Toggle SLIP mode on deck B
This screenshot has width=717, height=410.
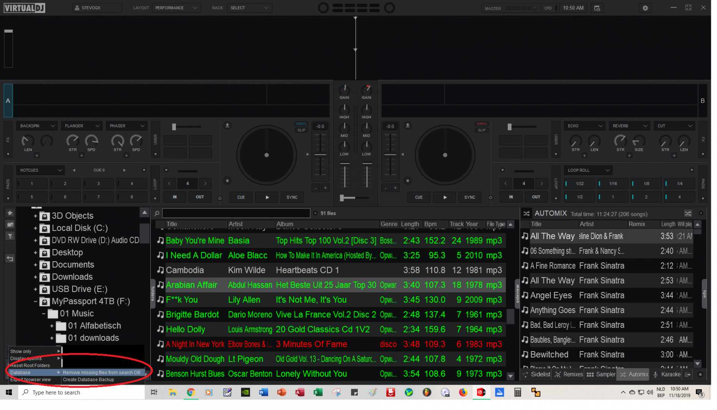pos(482,130)
